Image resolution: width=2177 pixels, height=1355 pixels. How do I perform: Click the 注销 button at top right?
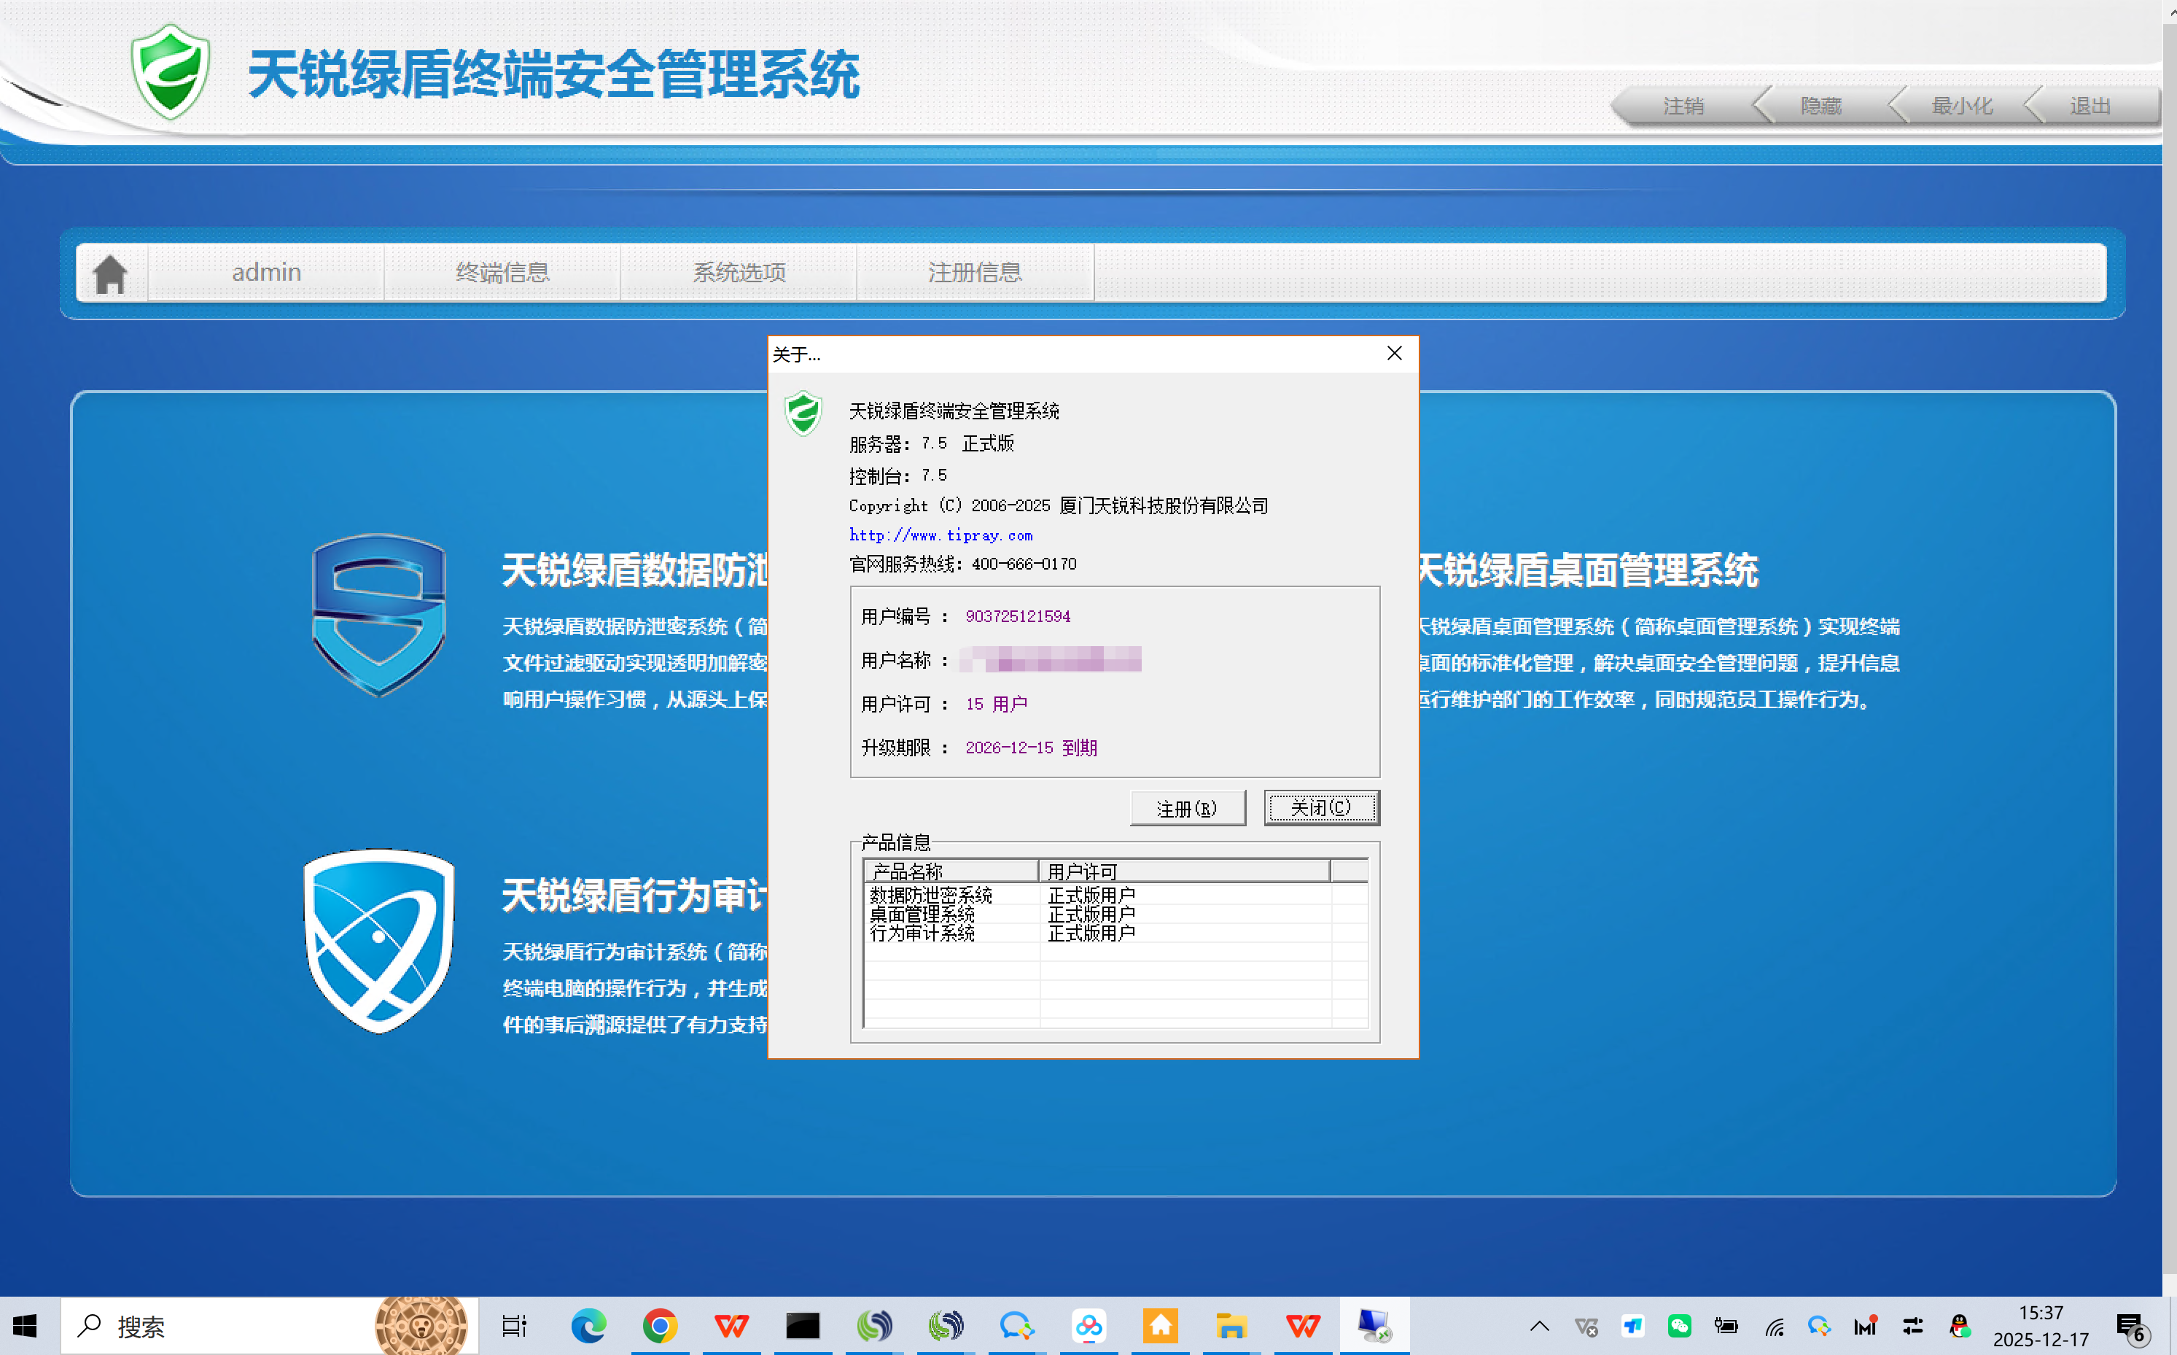(x=1683, y=106)
